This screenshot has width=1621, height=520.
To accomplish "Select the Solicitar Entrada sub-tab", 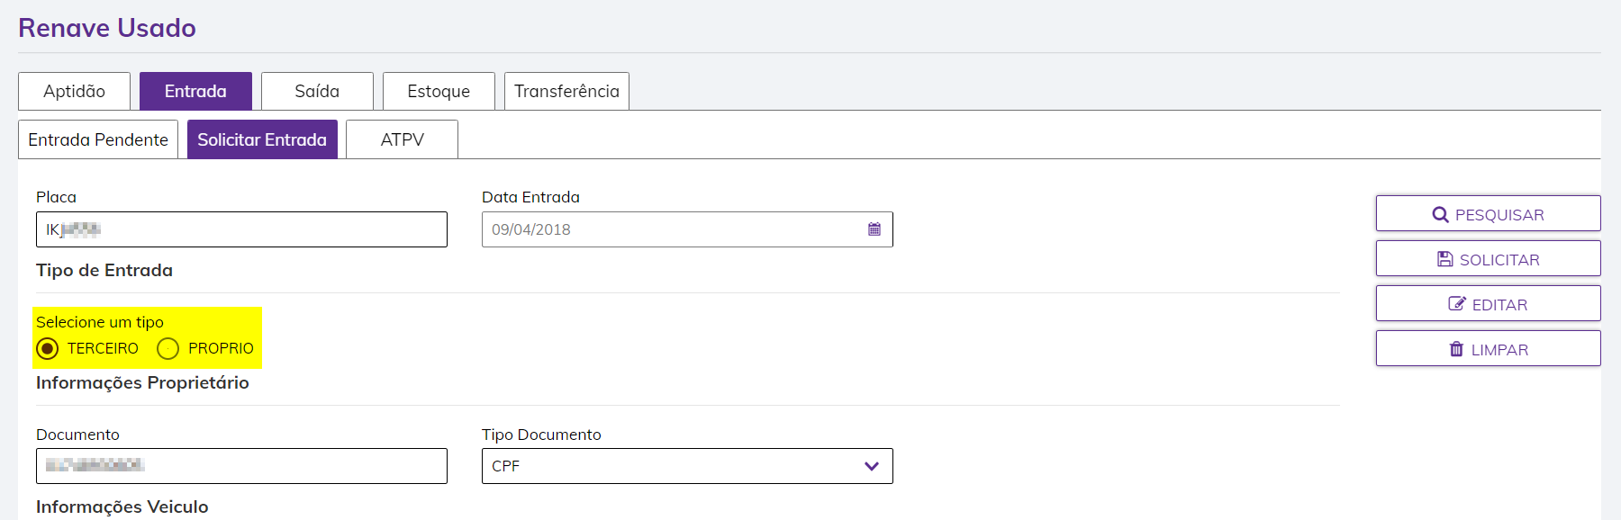I will click(x=262, y=139).
